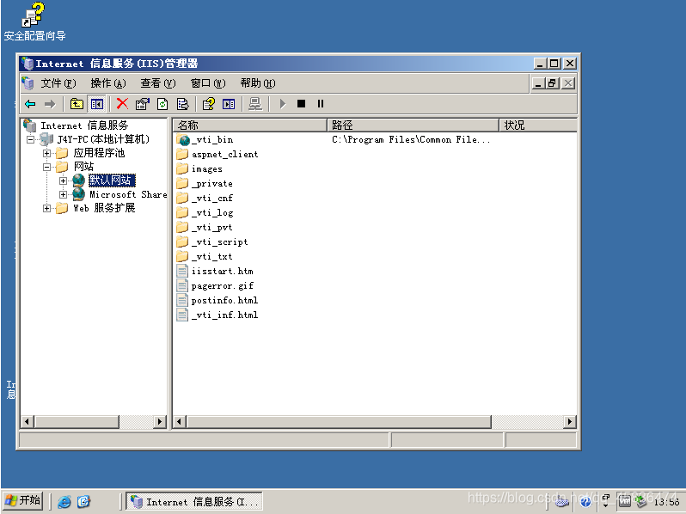686x514 pixels.
Task: Restore the inner MMC child window
Action: pyautogui.click(x=553, y=83)
